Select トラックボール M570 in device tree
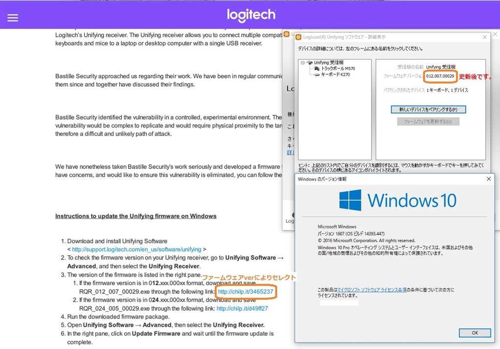The height and width of the screenshot is (349, 500). 338,68
